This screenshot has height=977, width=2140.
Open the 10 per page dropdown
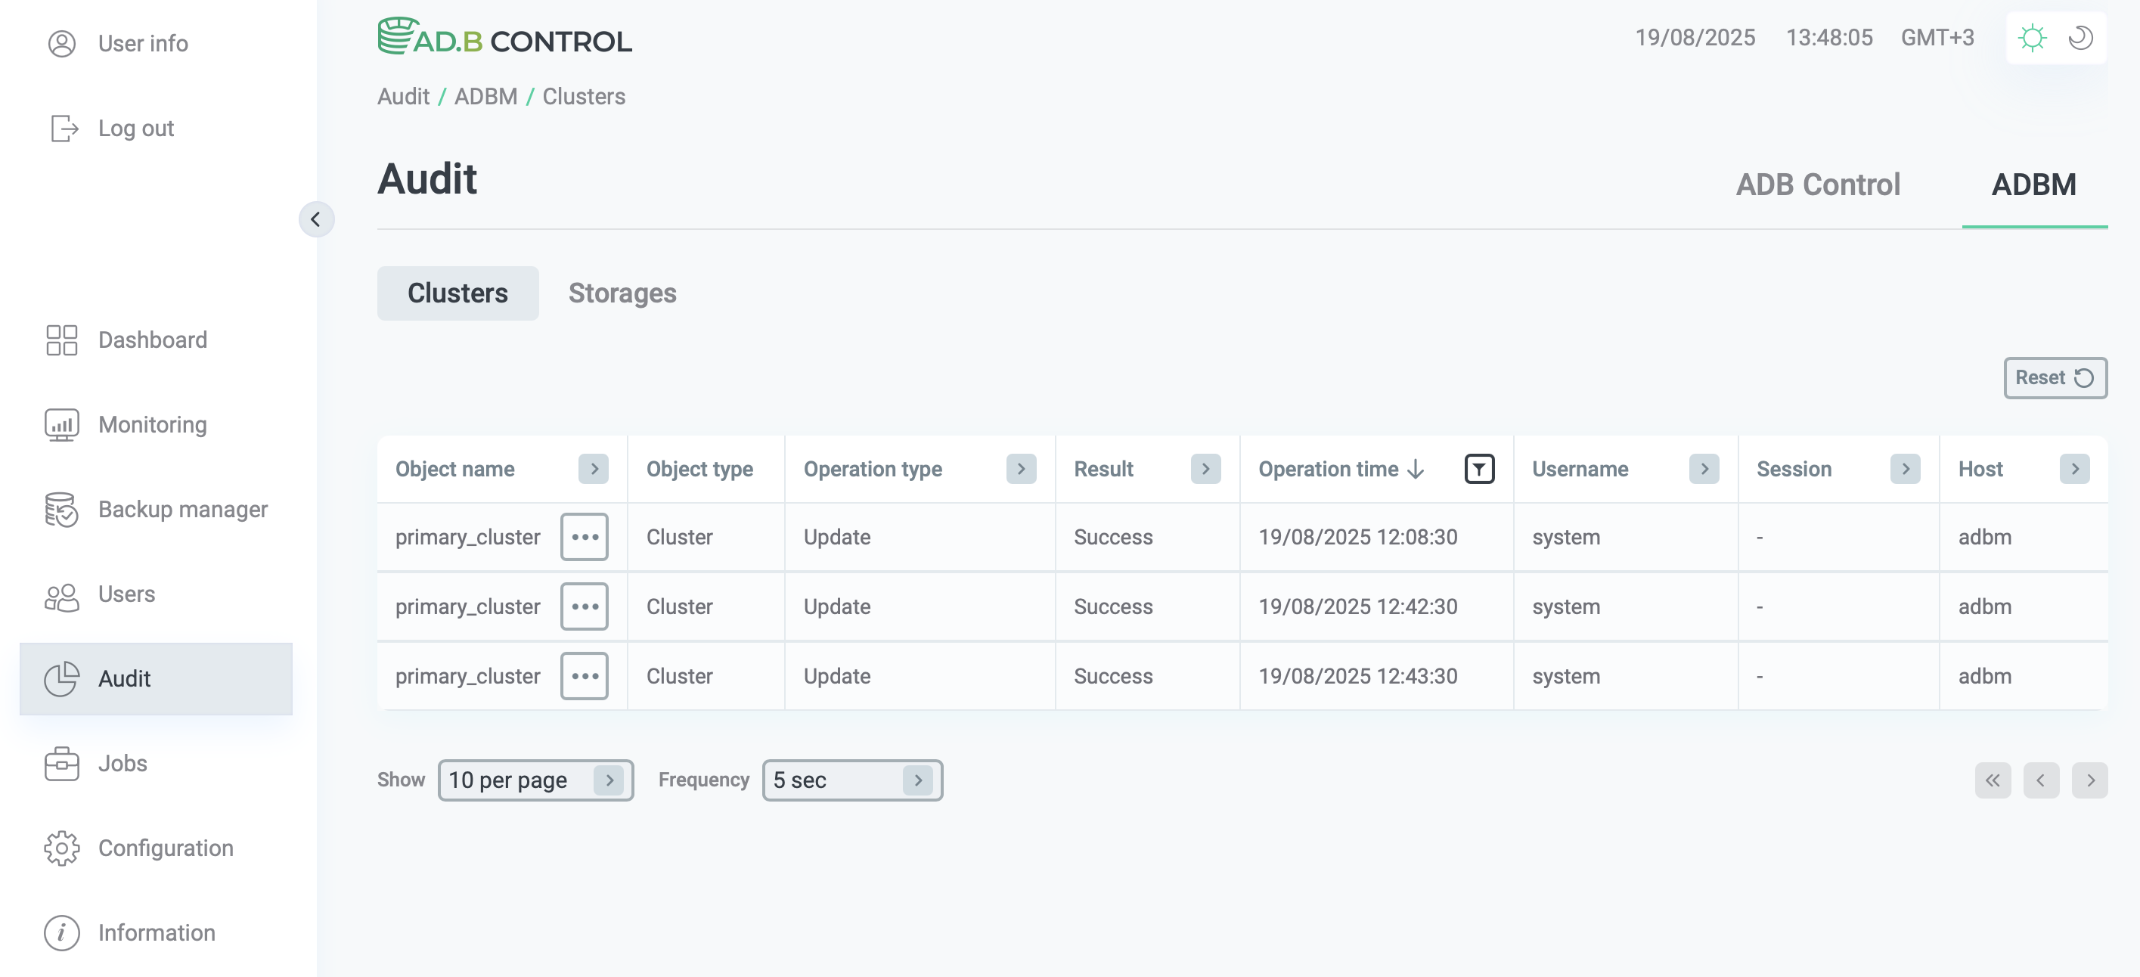[535, 780]
